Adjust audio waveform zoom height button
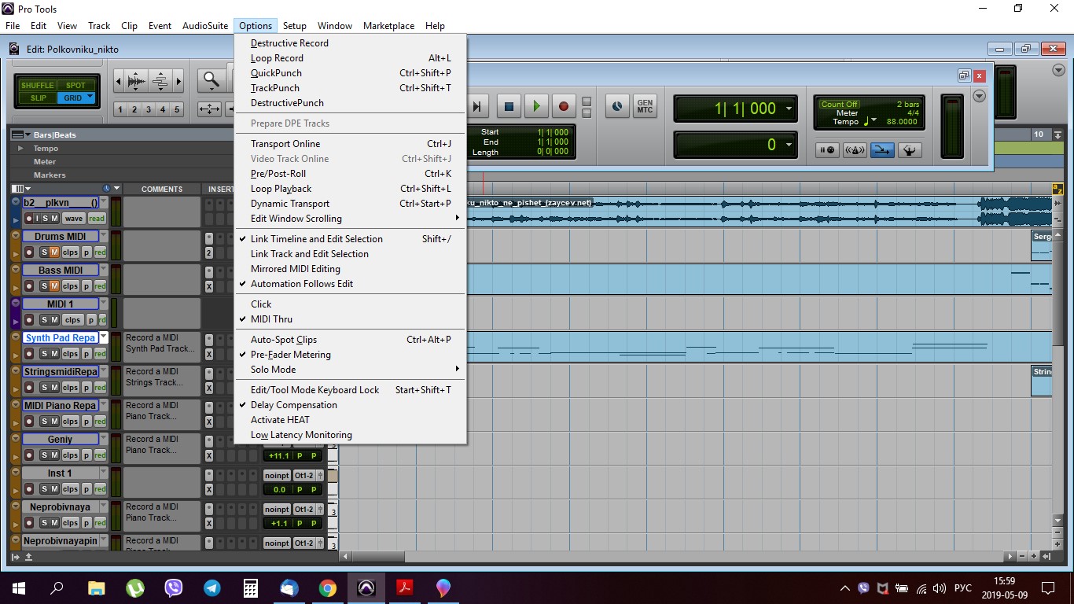The image size is (1074, 604). pyautogui.click(x=137, y=80)
